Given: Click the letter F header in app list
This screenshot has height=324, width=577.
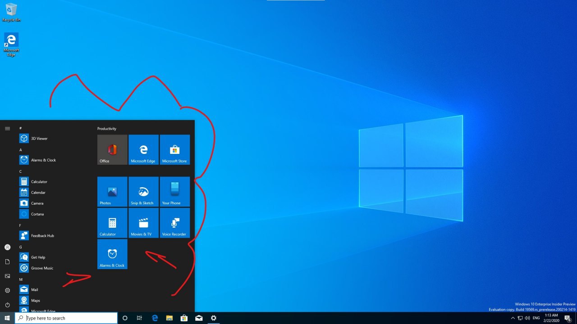Looking at the screenshot, I should tap(20, 225).
